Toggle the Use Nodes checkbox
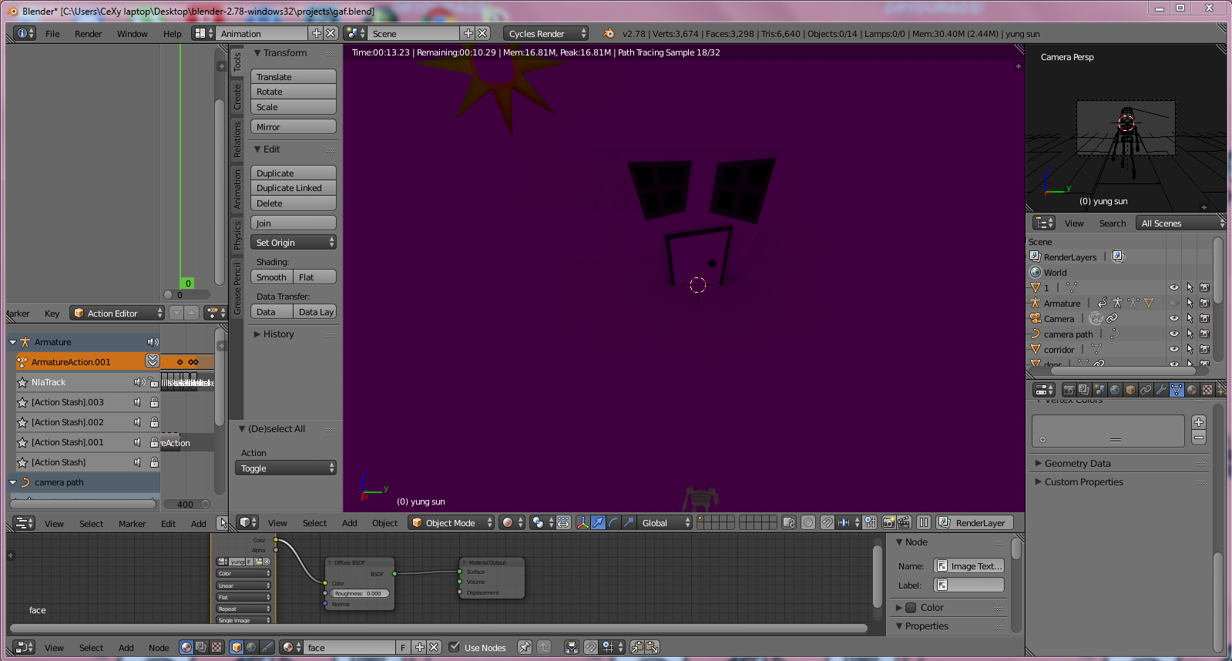The height and width of the screenshot is (661, 1232). pyautogui.click(x=455, y=647)
